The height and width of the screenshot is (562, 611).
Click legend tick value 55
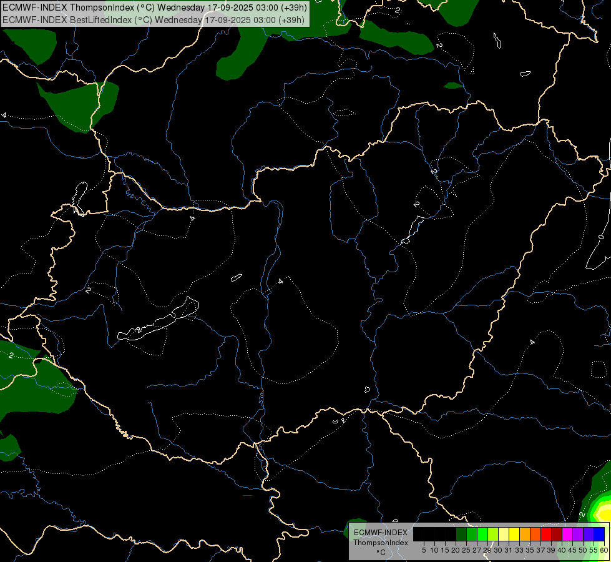[594, 550]
